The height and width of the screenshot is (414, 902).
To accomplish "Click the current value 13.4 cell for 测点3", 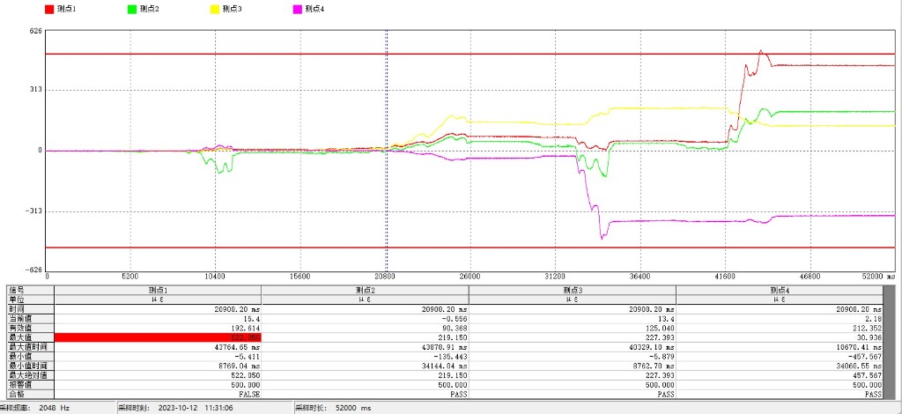I will [573, 318].
